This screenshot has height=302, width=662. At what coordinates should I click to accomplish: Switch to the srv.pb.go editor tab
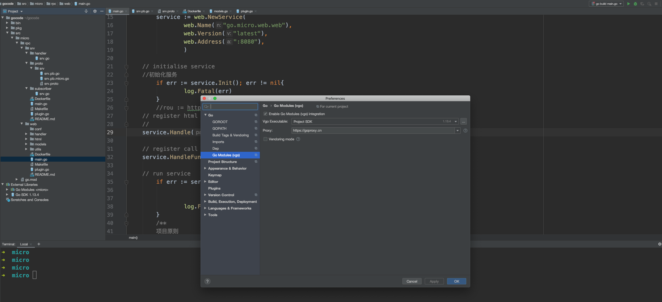click(x=143, y=11)
